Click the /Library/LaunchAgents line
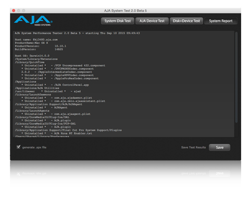250x197 pixels. point(32,110)
